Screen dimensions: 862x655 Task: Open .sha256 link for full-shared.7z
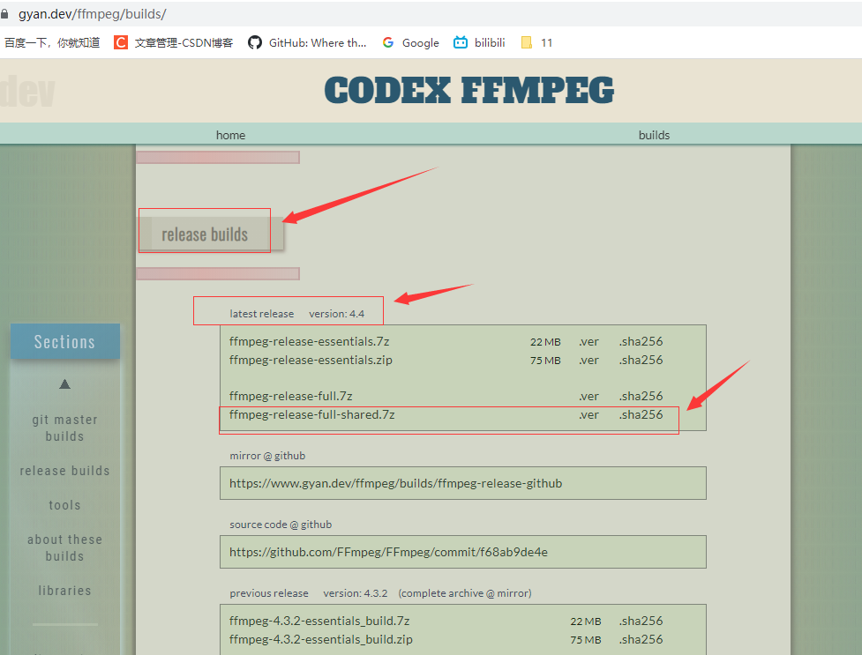click(x=641, y=415)
